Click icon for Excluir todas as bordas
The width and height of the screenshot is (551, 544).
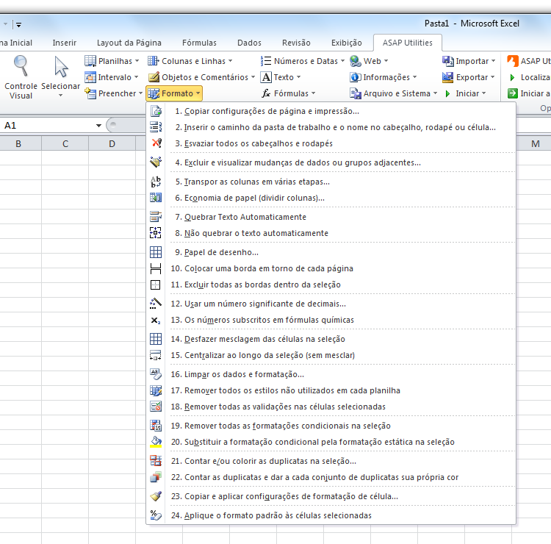point(156,284)
